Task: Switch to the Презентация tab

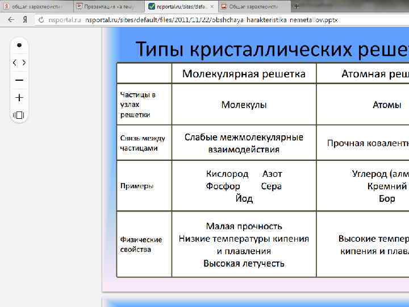Action: pos(108,6)
